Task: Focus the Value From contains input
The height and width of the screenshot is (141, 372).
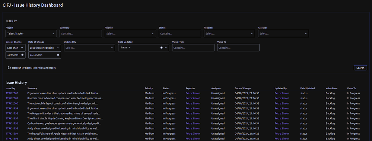Action: click(x=193, y=48)
